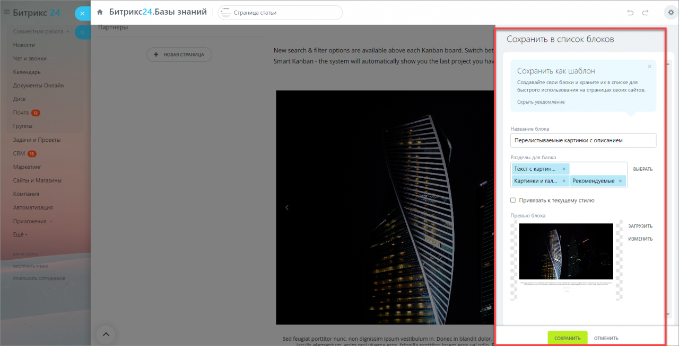679x346 pixels.
Task: Click 'Отменить' to cancel saving
Action: coord(606,338)
